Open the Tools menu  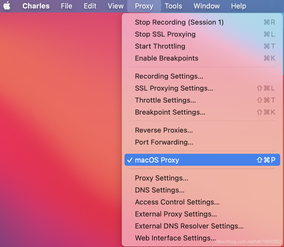point(173,6)
